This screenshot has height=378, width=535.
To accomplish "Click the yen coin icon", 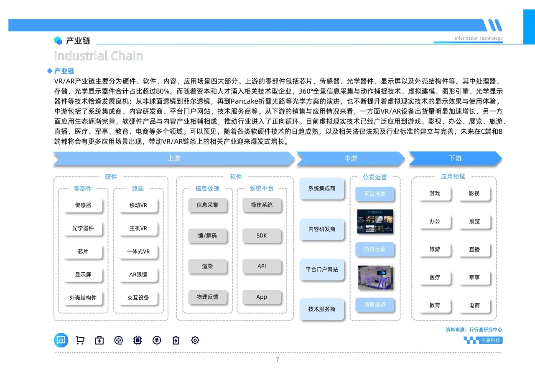I will click(x=157, y=340).
